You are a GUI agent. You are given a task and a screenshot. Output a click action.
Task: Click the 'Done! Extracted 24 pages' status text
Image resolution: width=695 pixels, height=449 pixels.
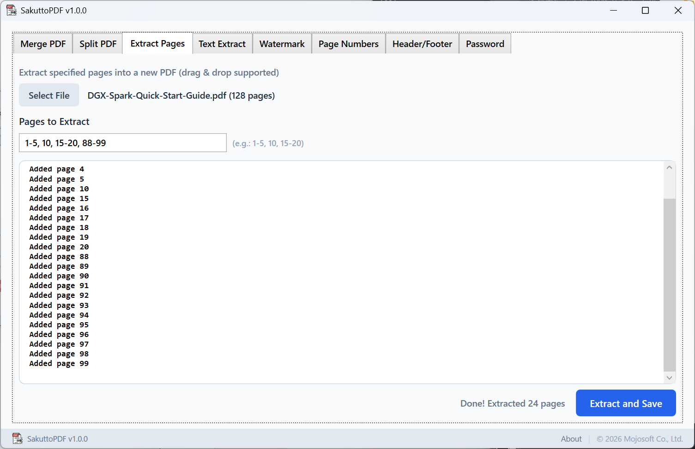[512, 403]
